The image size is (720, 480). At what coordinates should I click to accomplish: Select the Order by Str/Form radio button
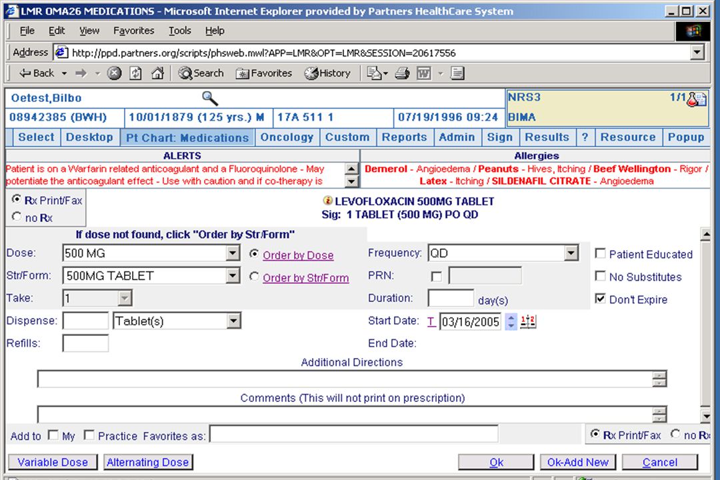pos(254,276)
